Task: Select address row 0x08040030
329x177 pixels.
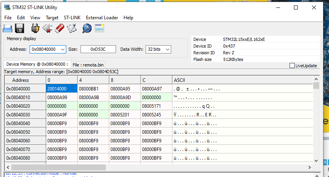Action: pos(25,114)
